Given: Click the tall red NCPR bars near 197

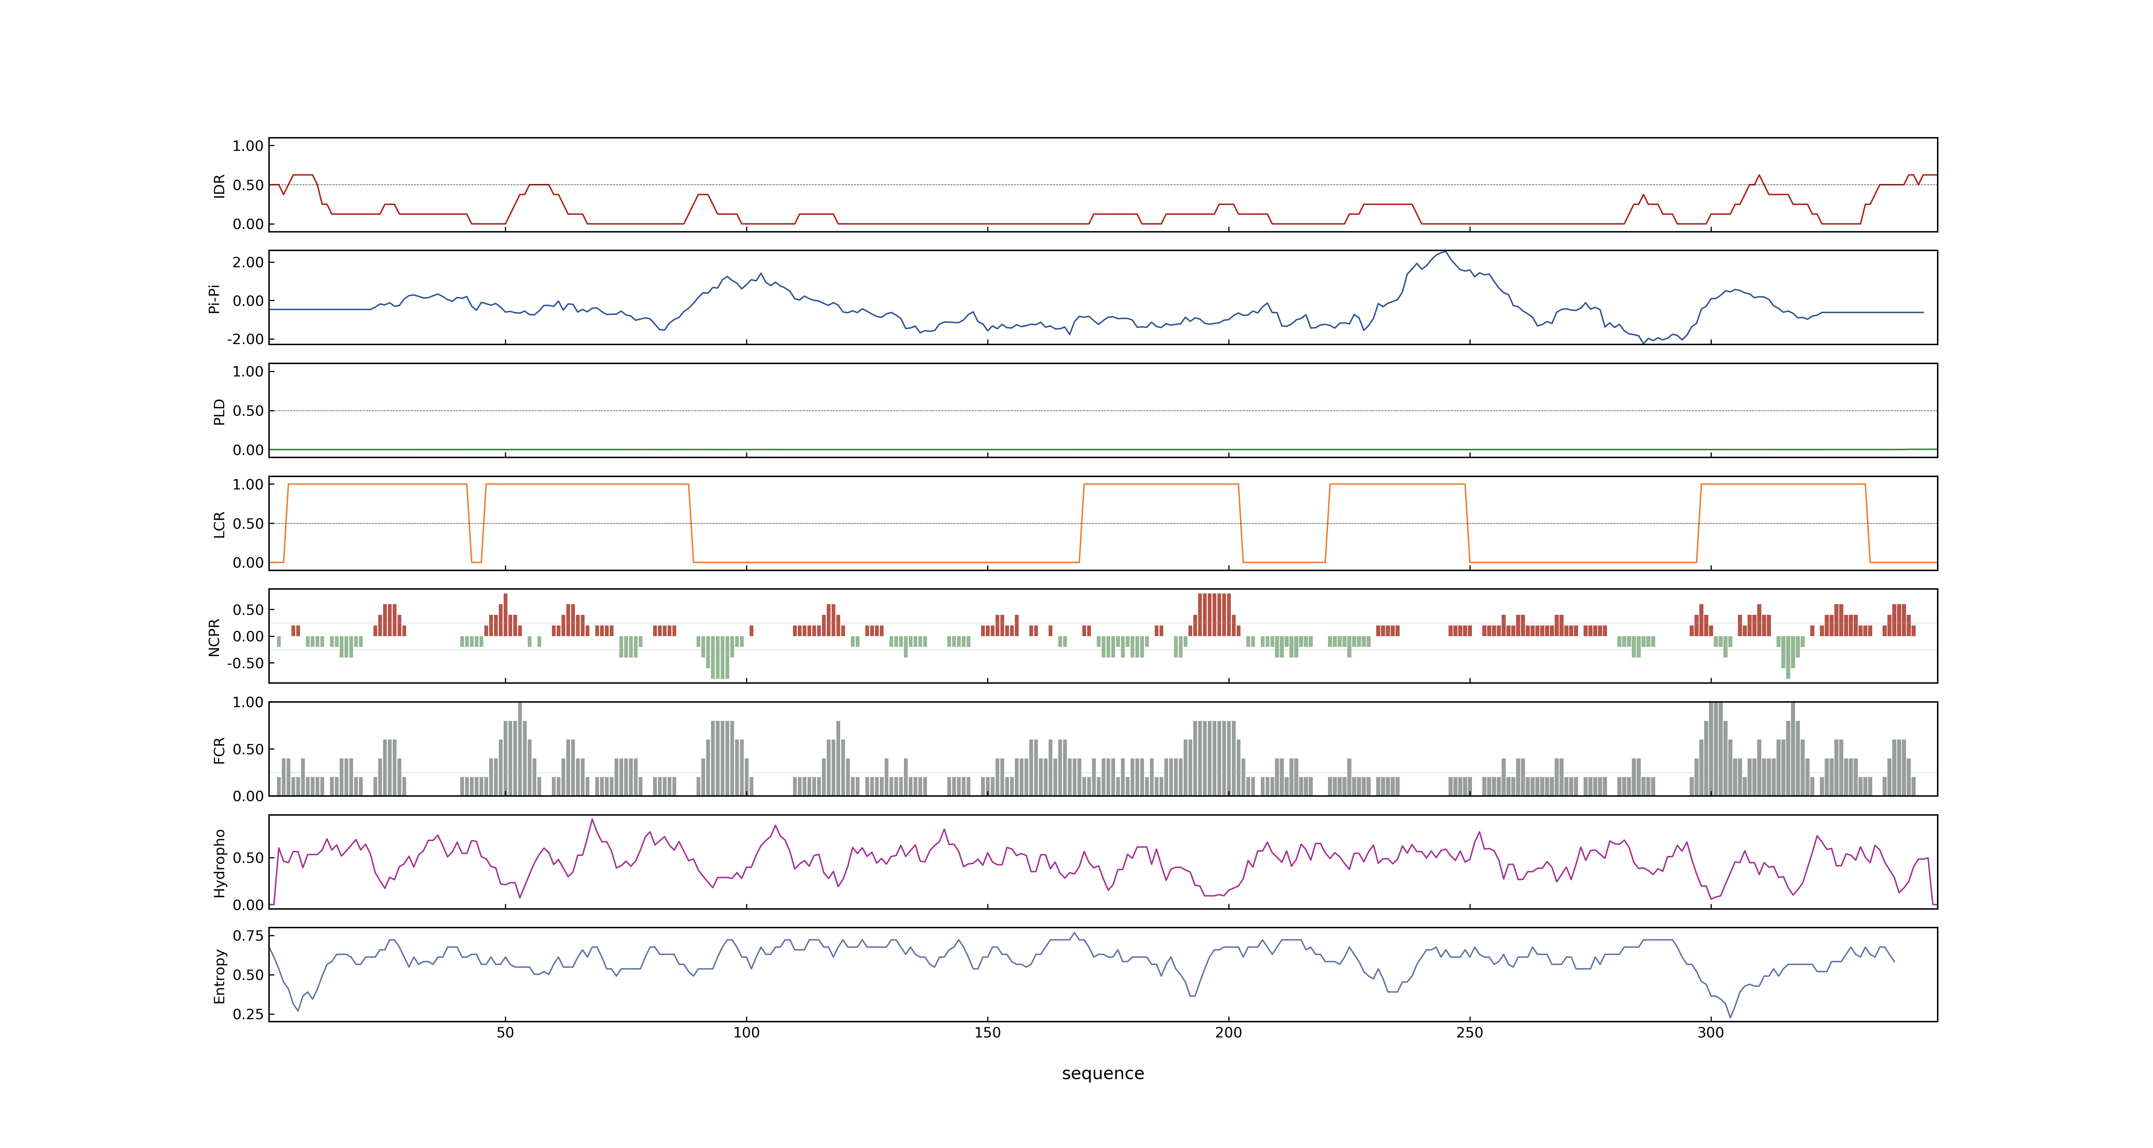Looking at the screenshot, I should pyautogui.click(x=1214, y=615).
